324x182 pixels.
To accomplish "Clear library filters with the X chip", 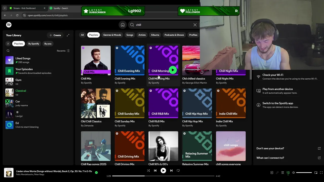I will [x=8, y=44].
